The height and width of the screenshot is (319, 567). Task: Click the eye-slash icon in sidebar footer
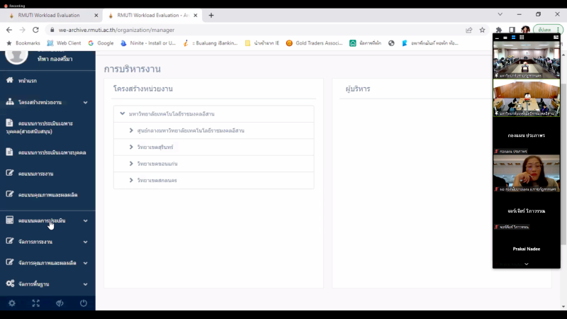click(60, 303)
